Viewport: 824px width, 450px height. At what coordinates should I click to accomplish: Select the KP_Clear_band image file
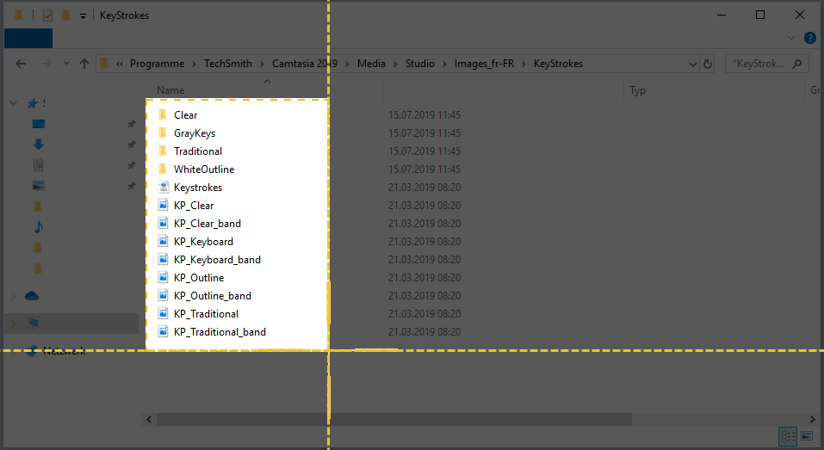[x=200, y=223]
